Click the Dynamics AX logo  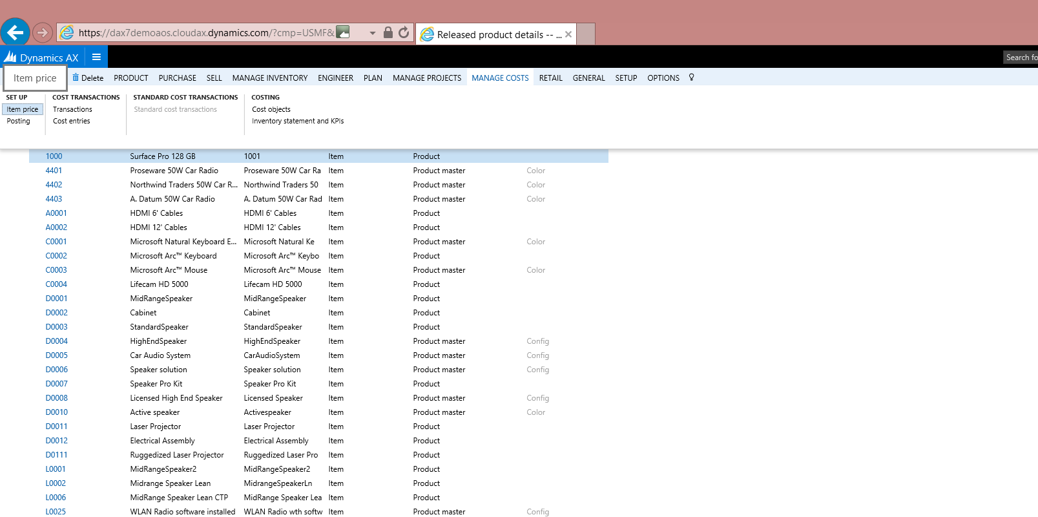[x=11, y=58]
